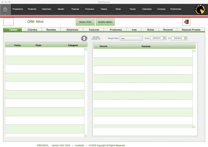Go to the Rutas tab
The height and width of the screenshot is (147, 208).
151,30
